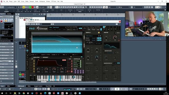Screen dimensions: 169x95
Task: Toggle green Read automation (R) button
Action: point(30,7)
